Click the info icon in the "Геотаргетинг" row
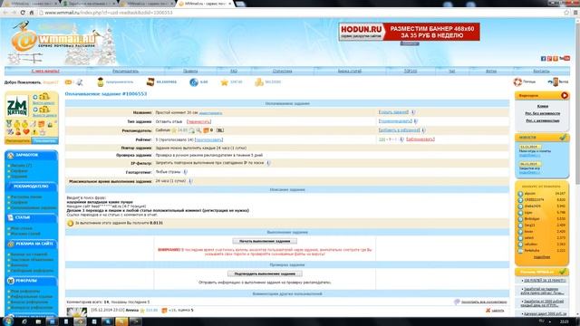580x326 pixels. (x=185, y=172)
